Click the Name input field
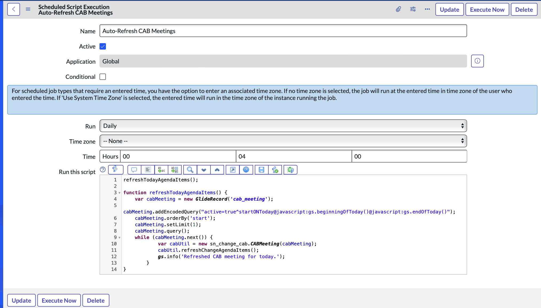Screen dimensions: 541x308 tap(283, 31)
